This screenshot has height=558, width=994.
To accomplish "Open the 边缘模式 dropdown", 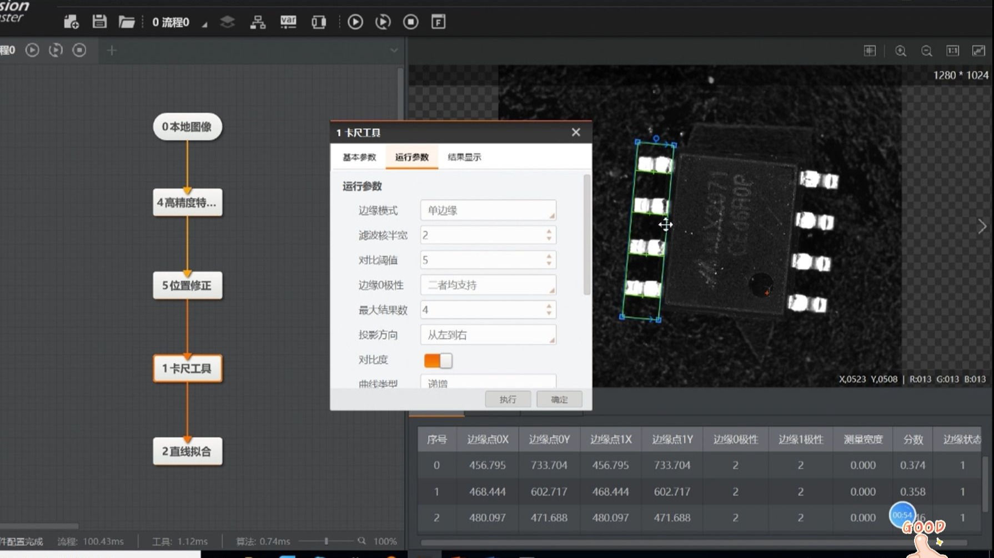I will coord(488,210).
